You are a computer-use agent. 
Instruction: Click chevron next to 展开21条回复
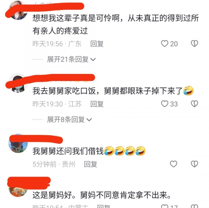coord(93,60)
